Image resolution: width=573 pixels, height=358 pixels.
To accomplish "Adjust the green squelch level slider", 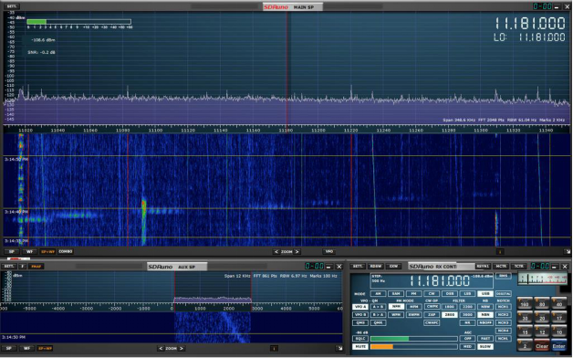I will [x=413, y=339].
